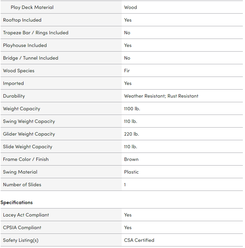
Task: Click Weather Resistant; Rust Resistant value
Action: [x=161, y=96]
